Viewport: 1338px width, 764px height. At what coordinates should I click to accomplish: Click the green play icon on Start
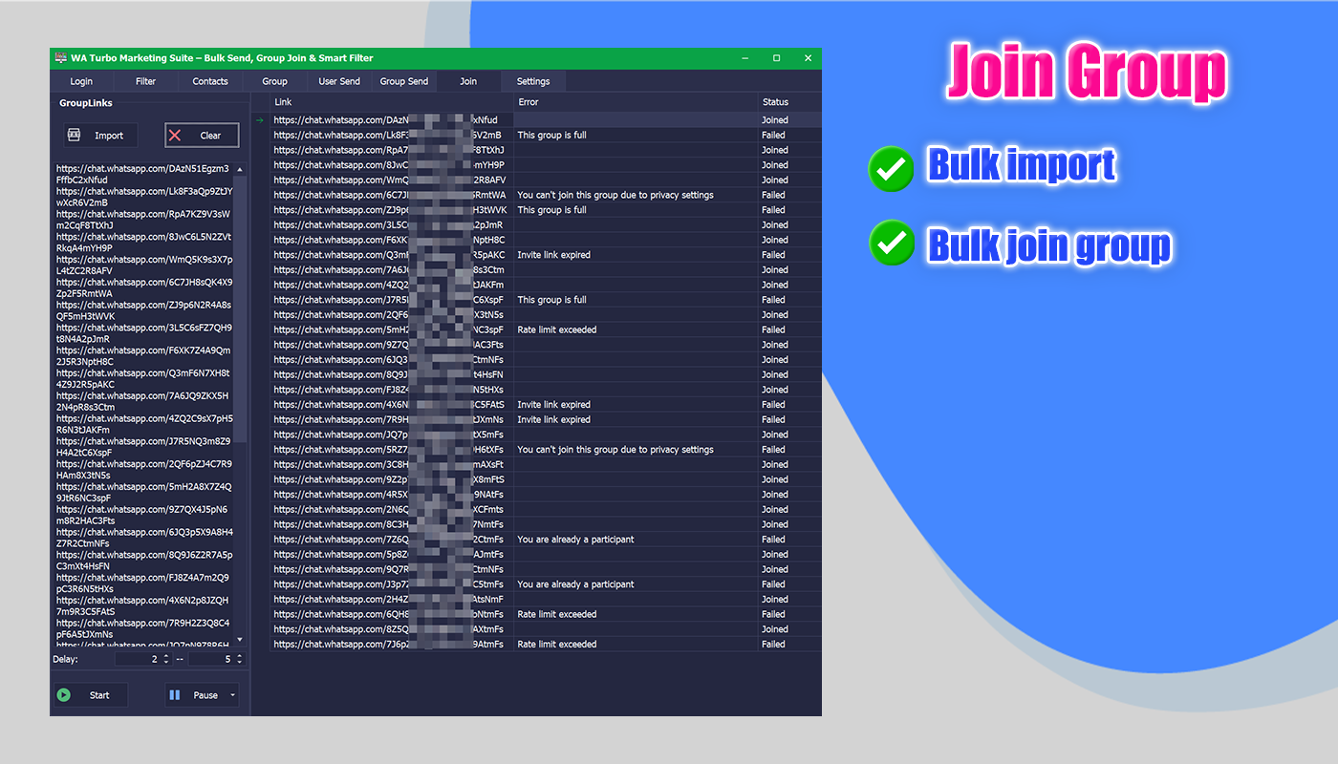pyautogui.click(x=63, y=695)
